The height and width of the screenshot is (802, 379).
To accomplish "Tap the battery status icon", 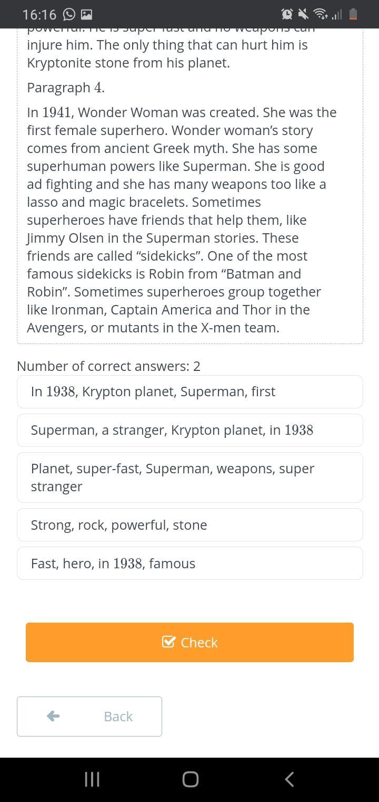I will coord(353,14).
